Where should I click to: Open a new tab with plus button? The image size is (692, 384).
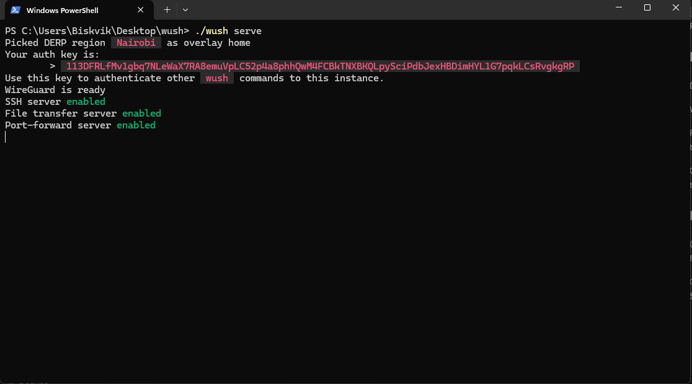coord(167,10)
